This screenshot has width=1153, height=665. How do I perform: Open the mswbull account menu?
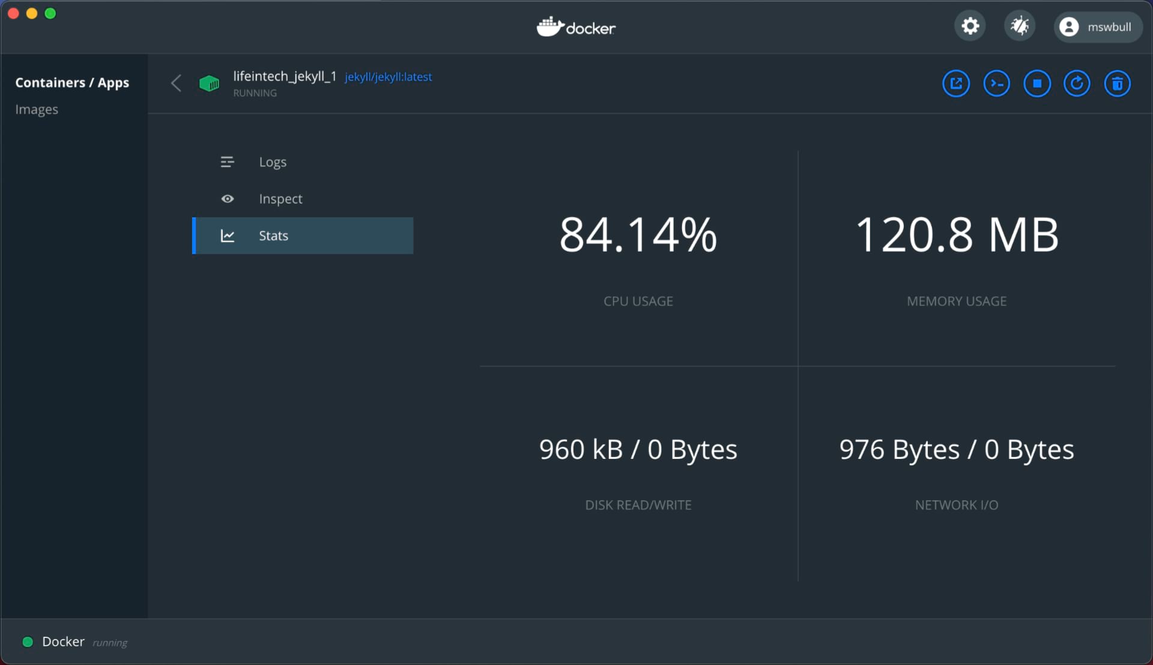pyautogui.click(x=1098, y=27)
